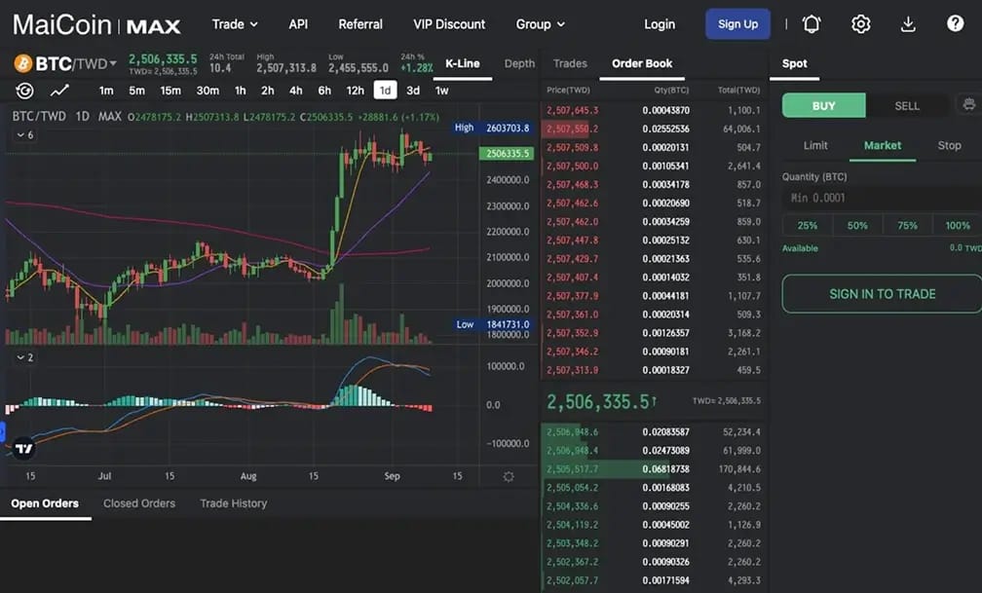
Task: Set quantity to 50%
Action: click(x=857, y=226)
